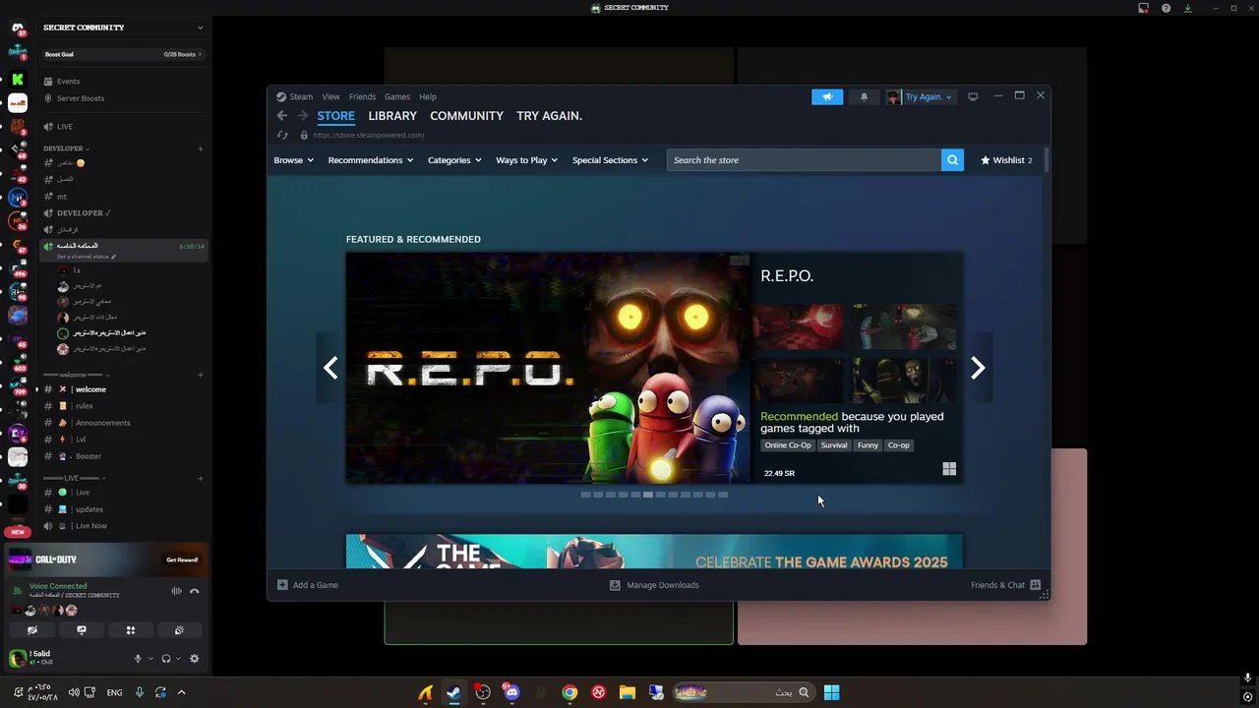Click the store search magnifier button
1259x708 pixels.
pyautogui.click(x=952, y=160)
